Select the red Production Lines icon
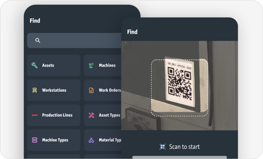 34,115
